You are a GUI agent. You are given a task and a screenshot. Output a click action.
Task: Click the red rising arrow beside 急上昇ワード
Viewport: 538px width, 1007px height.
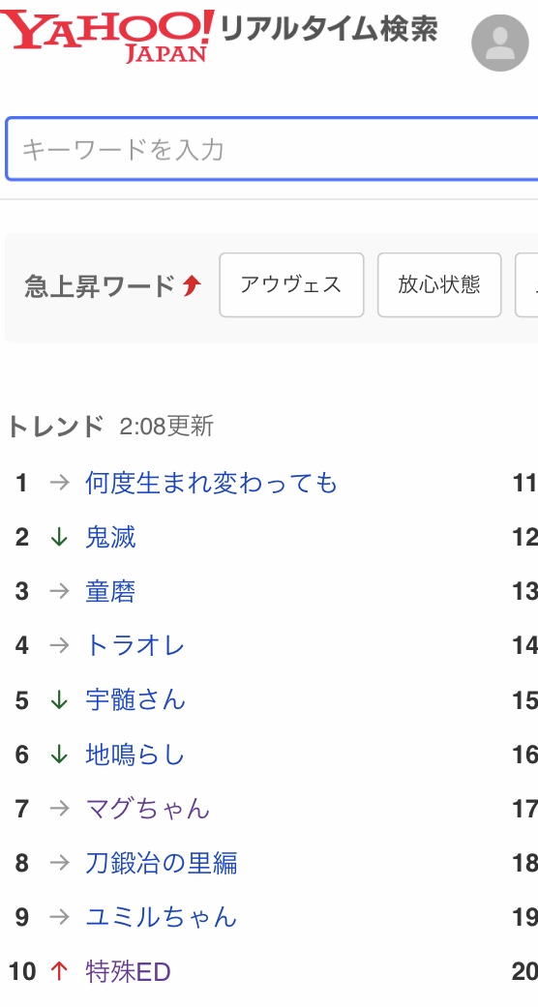191,285
